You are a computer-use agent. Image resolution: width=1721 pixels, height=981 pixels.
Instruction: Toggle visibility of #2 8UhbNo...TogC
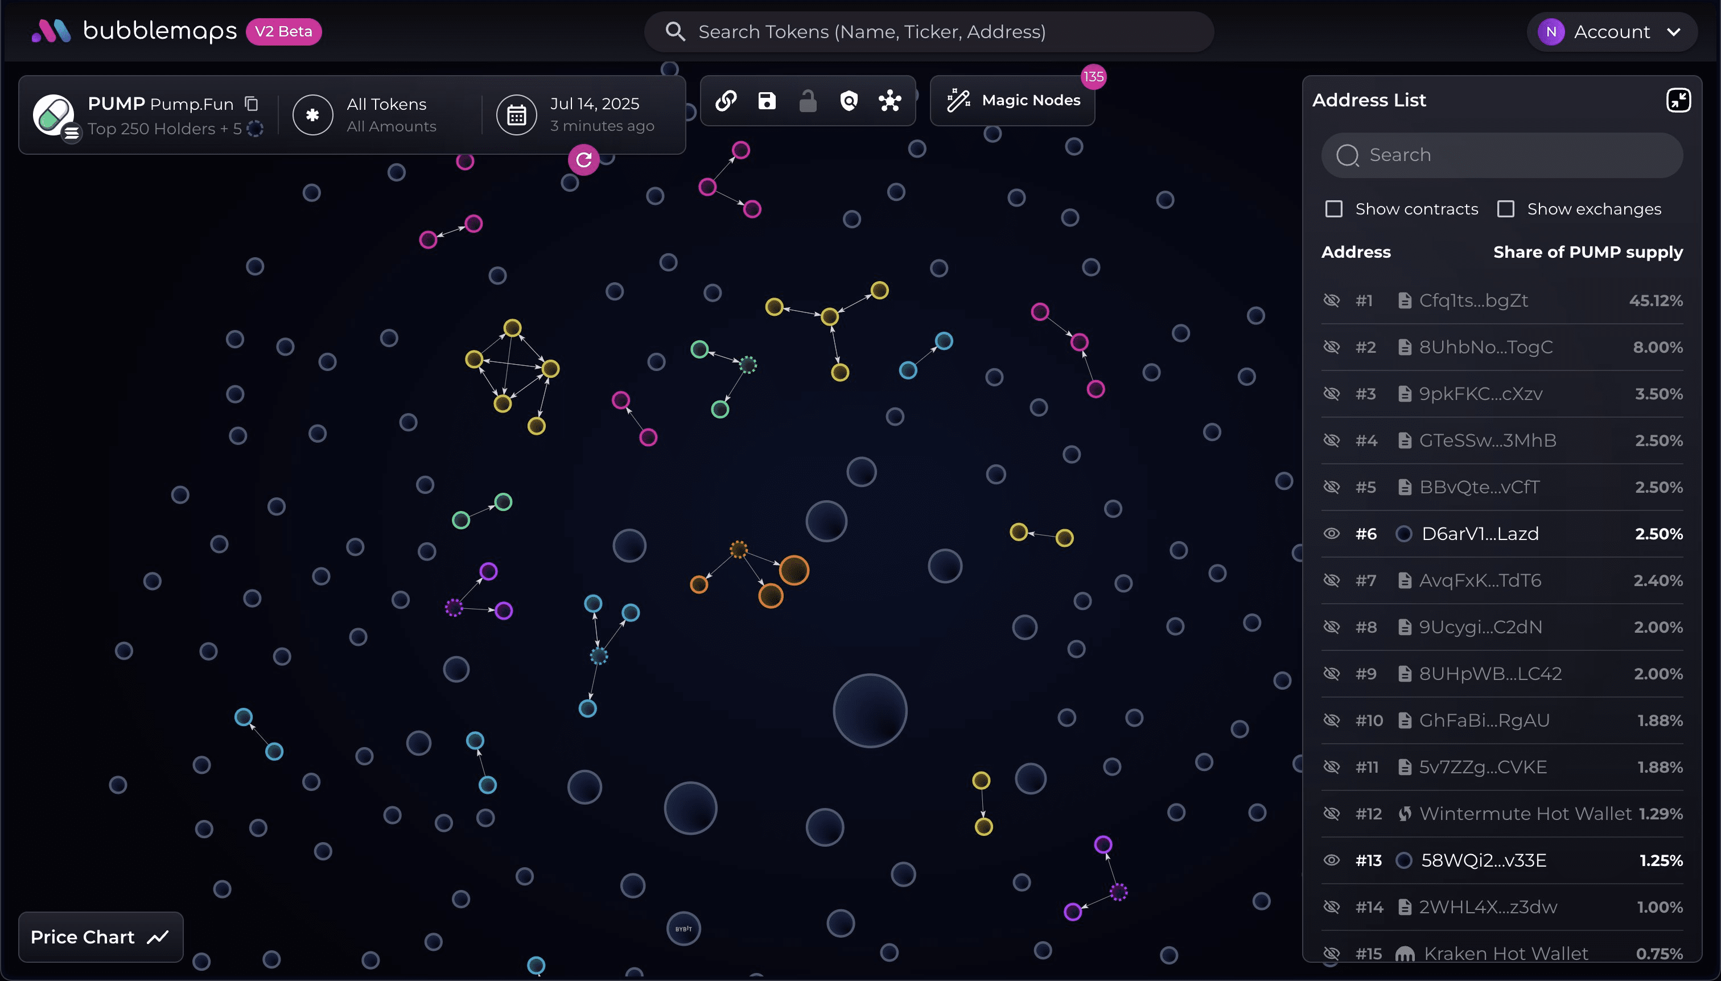point(1332,347)
